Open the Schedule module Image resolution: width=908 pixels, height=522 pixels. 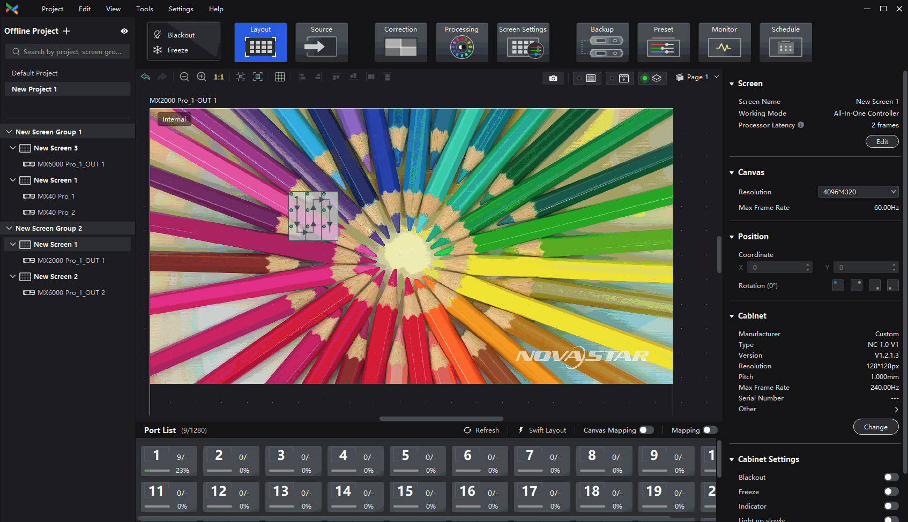coord(786,42)
